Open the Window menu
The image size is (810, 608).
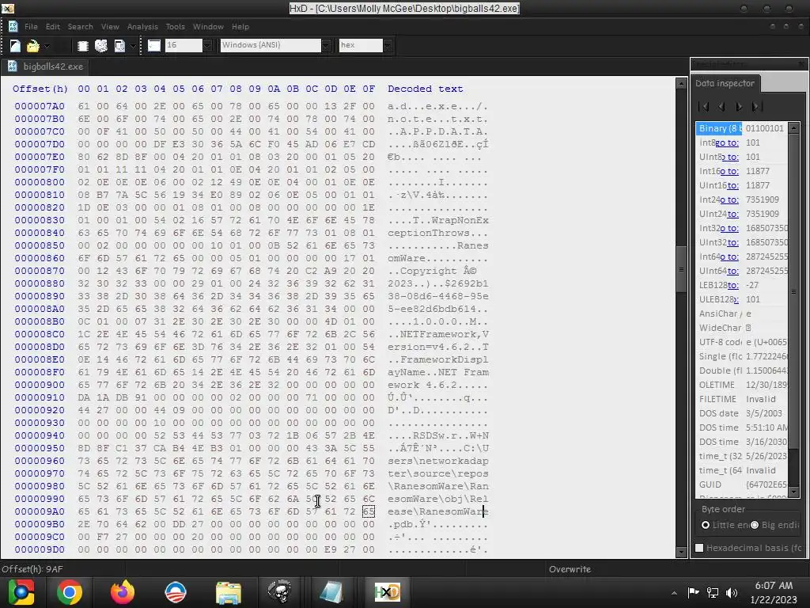tap(208, 26)
